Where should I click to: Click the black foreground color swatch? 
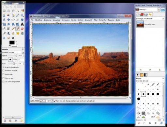point(12,42)
